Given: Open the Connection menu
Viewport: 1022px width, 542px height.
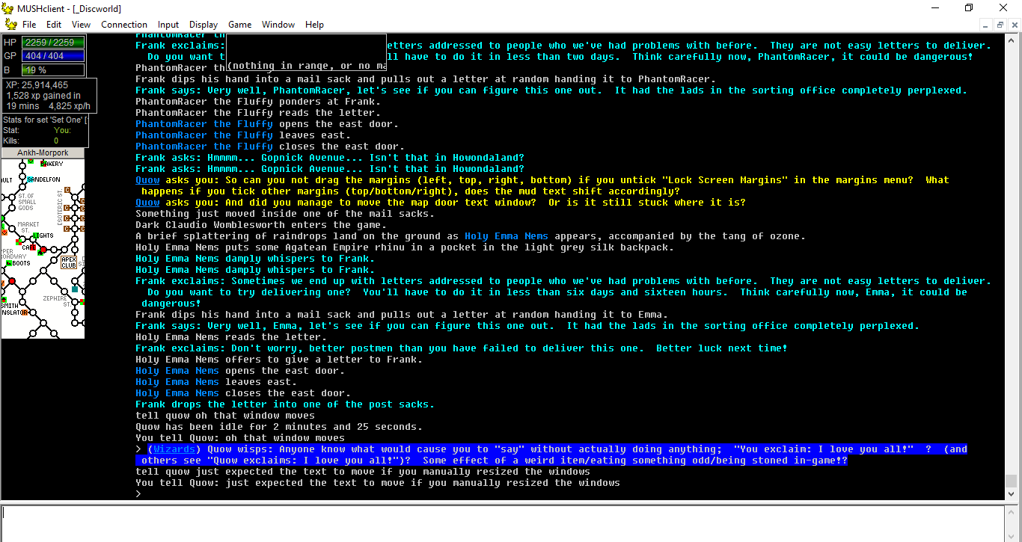Looking at the screenshot, I should [124, 25].
